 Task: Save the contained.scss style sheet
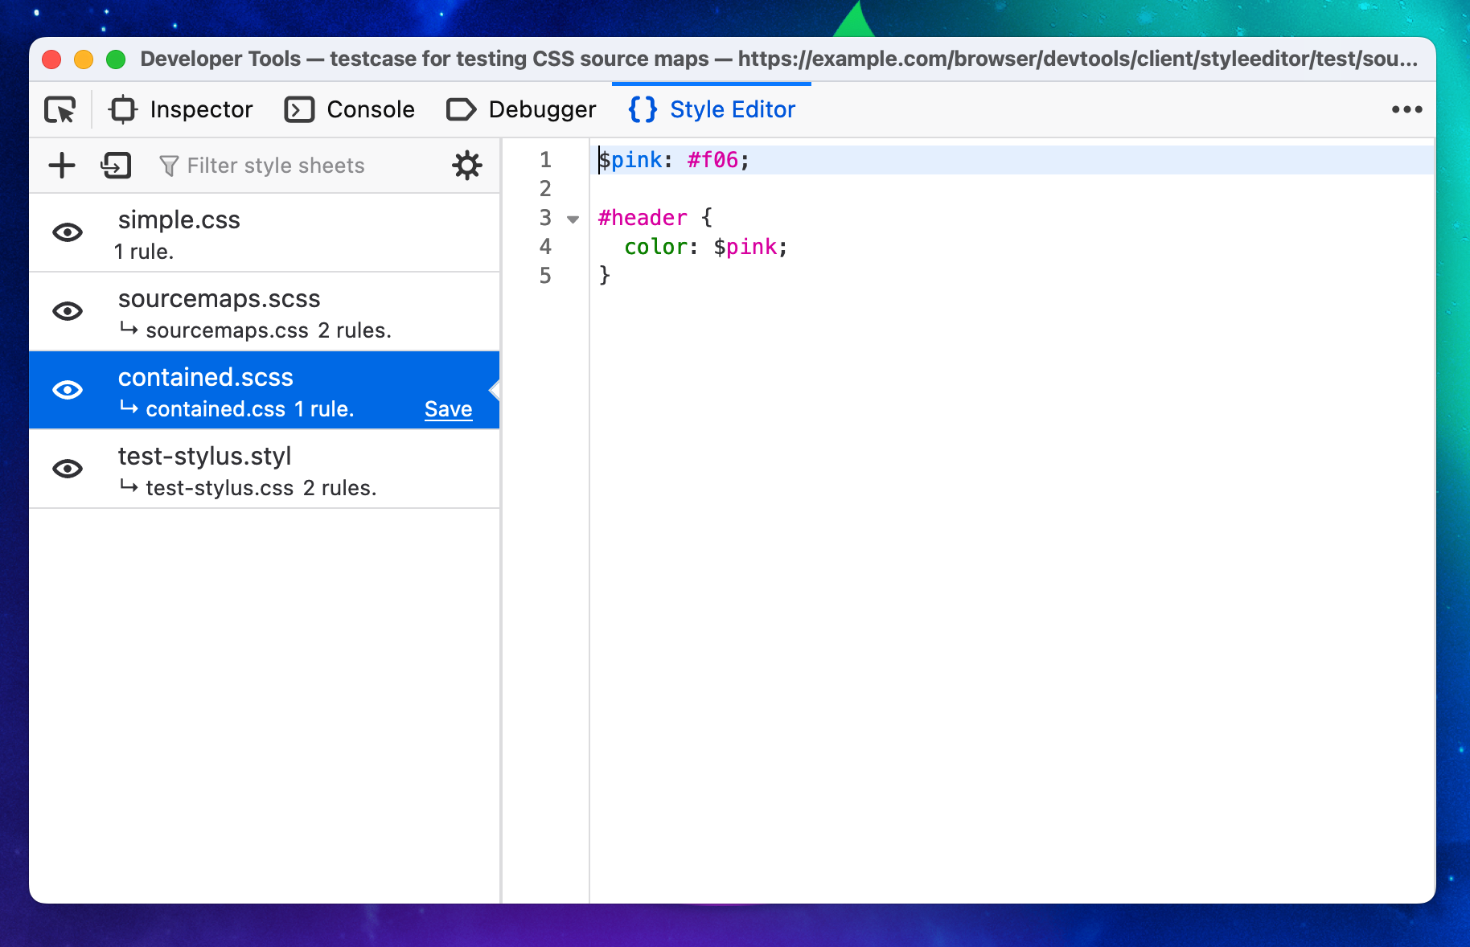coord(447,408)
